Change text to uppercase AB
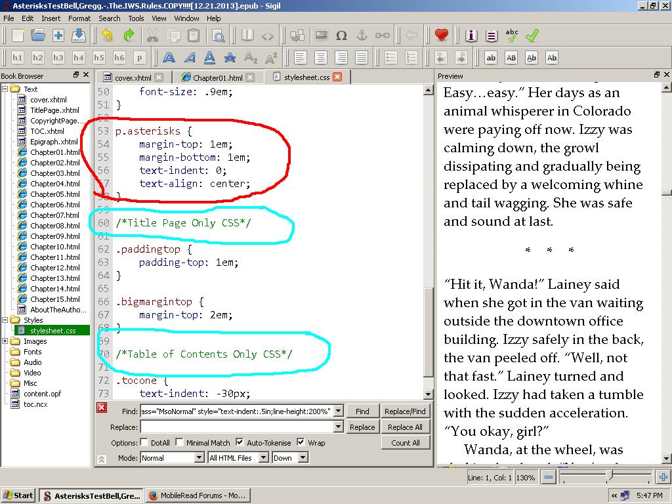Image resolution: width=672 pixels, height=504 pixels. (511, 58)
